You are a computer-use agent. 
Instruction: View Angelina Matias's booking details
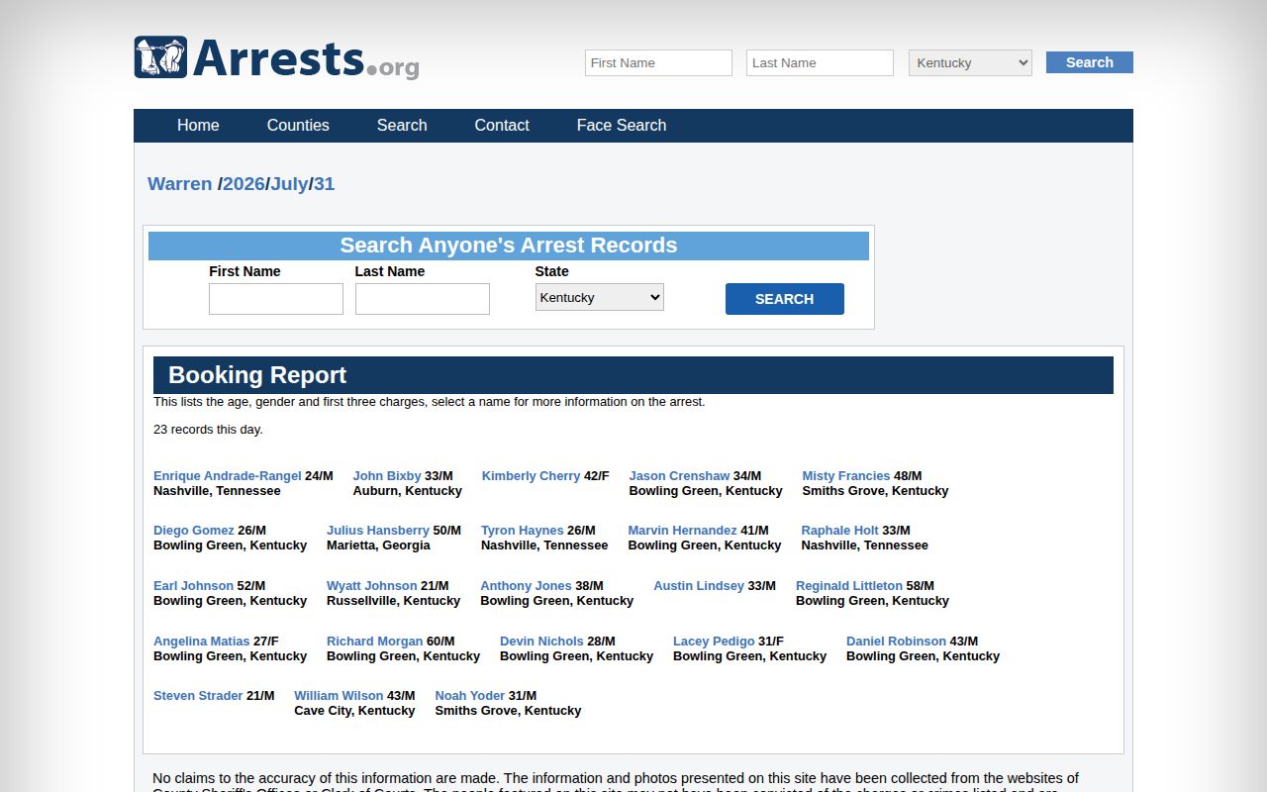(202, 642)
